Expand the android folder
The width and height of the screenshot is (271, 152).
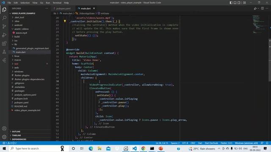(x=18, y=25)
